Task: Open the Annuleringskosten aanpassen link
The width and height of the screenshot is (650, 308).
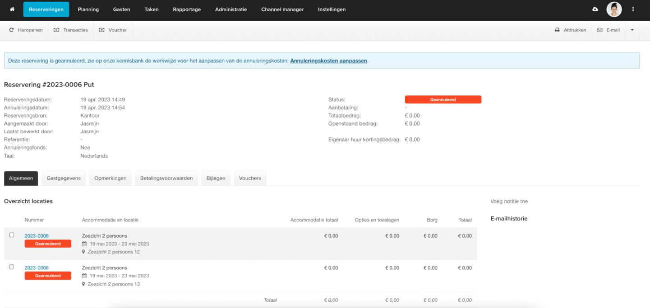Action: coord(328,61)
